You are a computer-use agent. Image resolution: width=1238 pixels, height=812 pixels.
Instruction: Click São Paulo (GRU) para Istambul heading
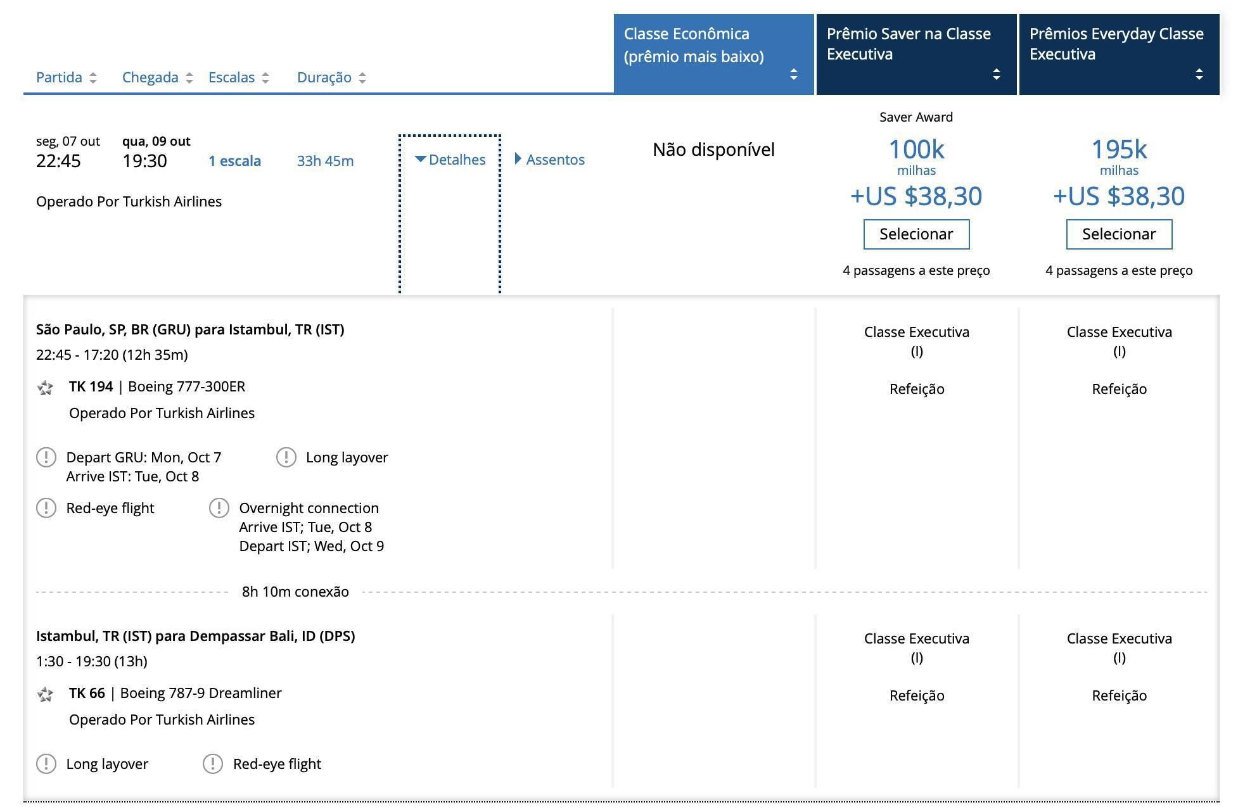(x=190, y=329)
